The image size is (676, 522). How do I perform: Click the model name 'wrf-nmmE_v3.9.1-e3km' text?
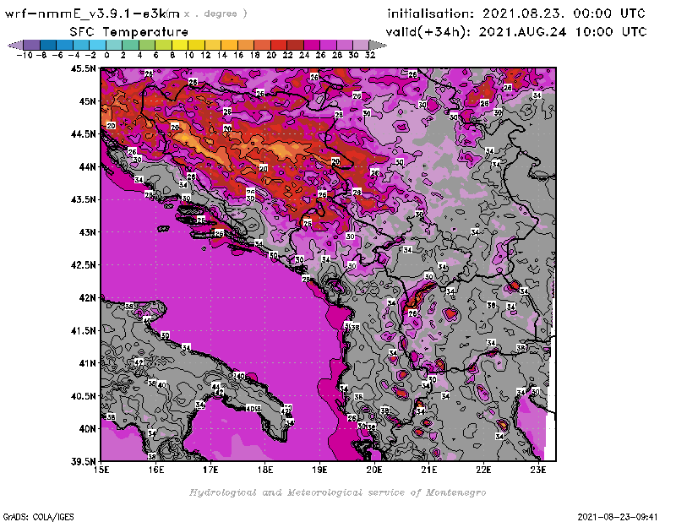click(92, 14)
